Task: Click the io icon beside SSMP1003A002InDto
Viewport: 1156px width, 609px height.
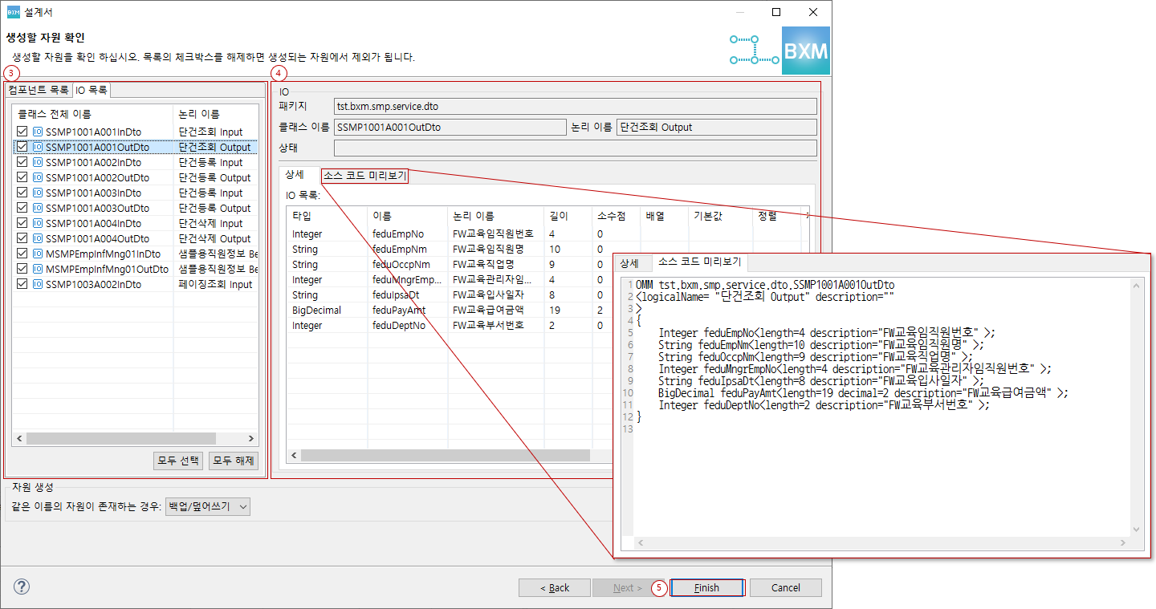Action: [36, 284]
